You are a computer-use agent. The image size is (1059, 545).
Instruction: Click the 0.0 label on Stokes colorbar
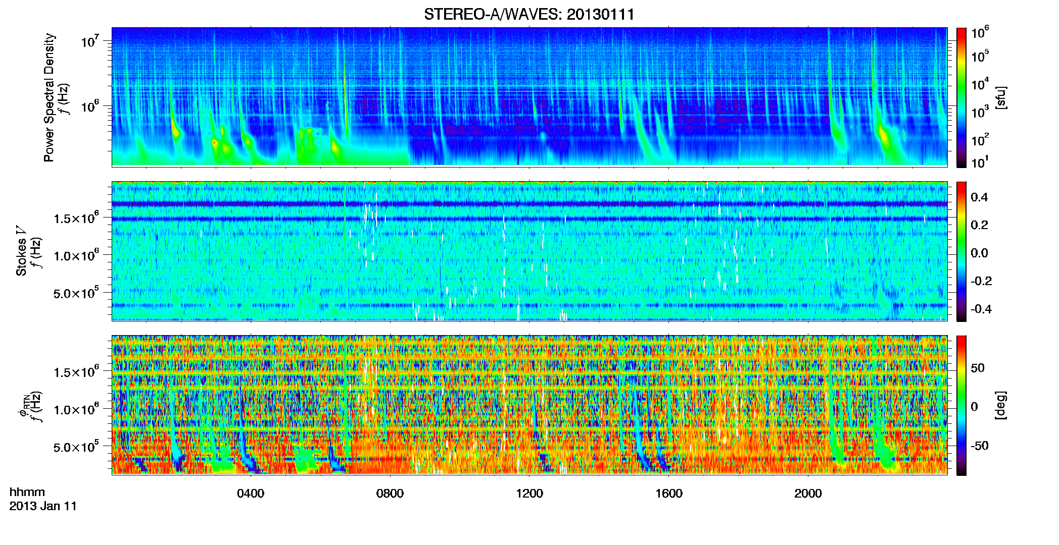[x=979, y=253]
